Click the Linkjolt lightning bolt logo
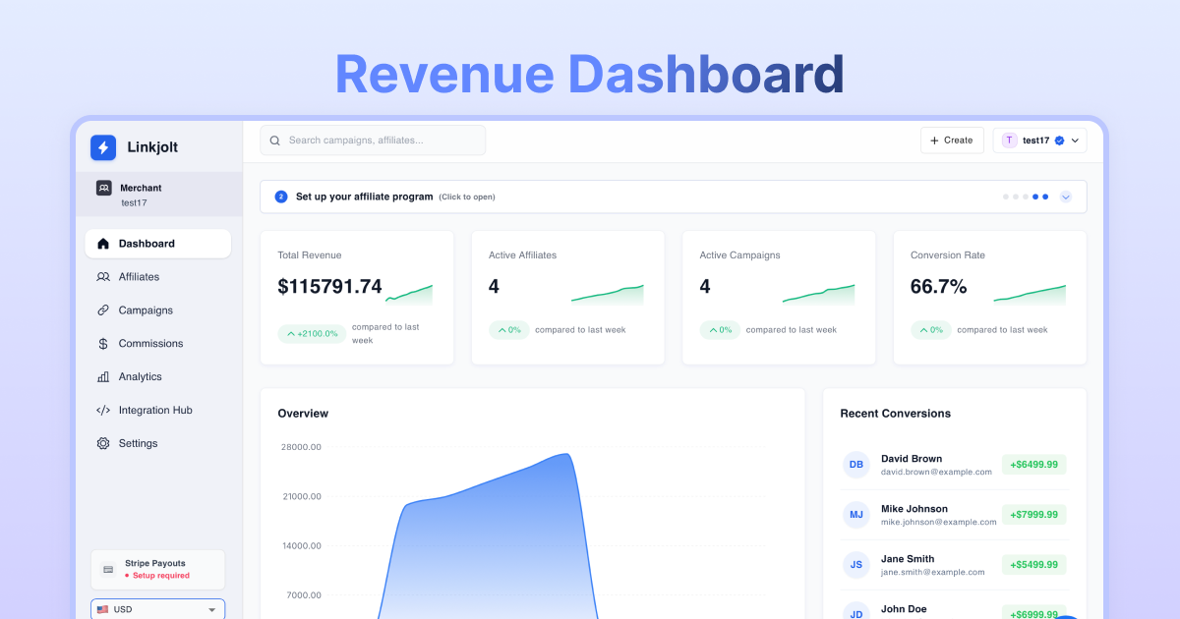This screenshot has height=619, width=1180. click(x=103, y=147)
